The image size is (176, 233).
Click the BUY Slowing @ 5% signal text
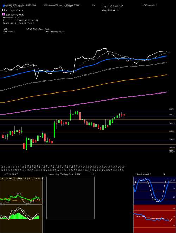coord(55,32)
